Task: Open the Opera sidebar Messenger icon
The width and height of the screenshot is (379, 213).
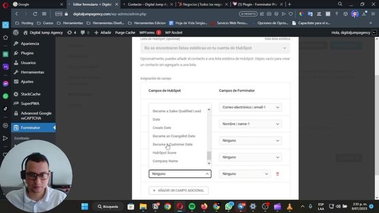Action: (x=5, y=83)
